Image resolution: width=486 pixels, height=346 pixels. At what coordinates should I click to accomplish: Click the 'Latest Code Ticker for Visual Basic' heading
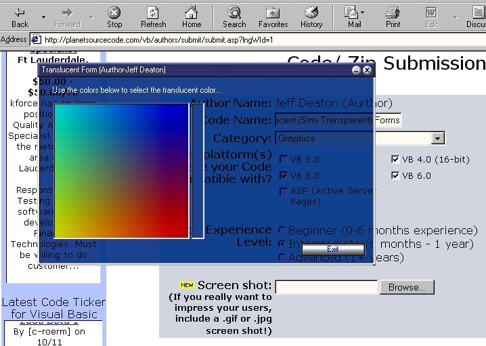tap(54, 308)
